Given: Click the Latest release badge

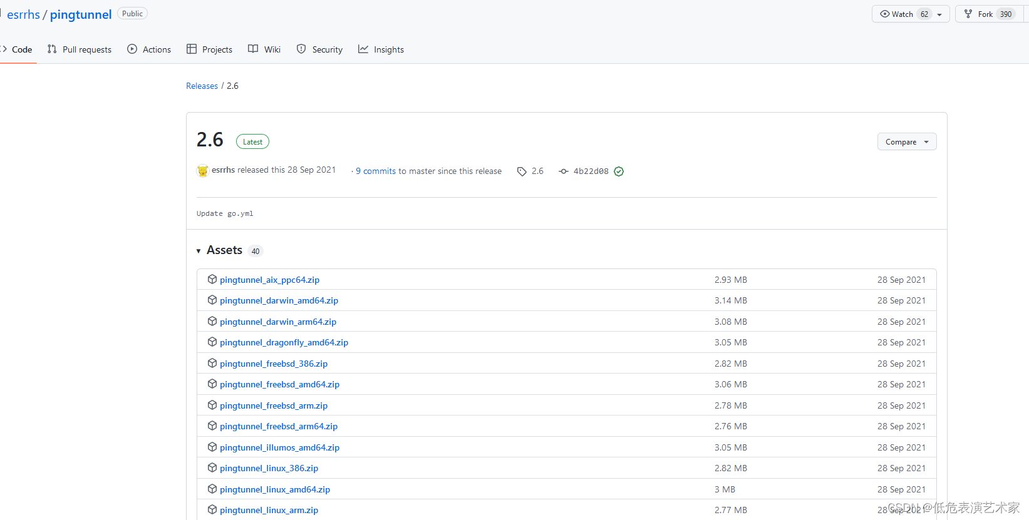Looking at the screenshot, I should (x=252, y=142).
